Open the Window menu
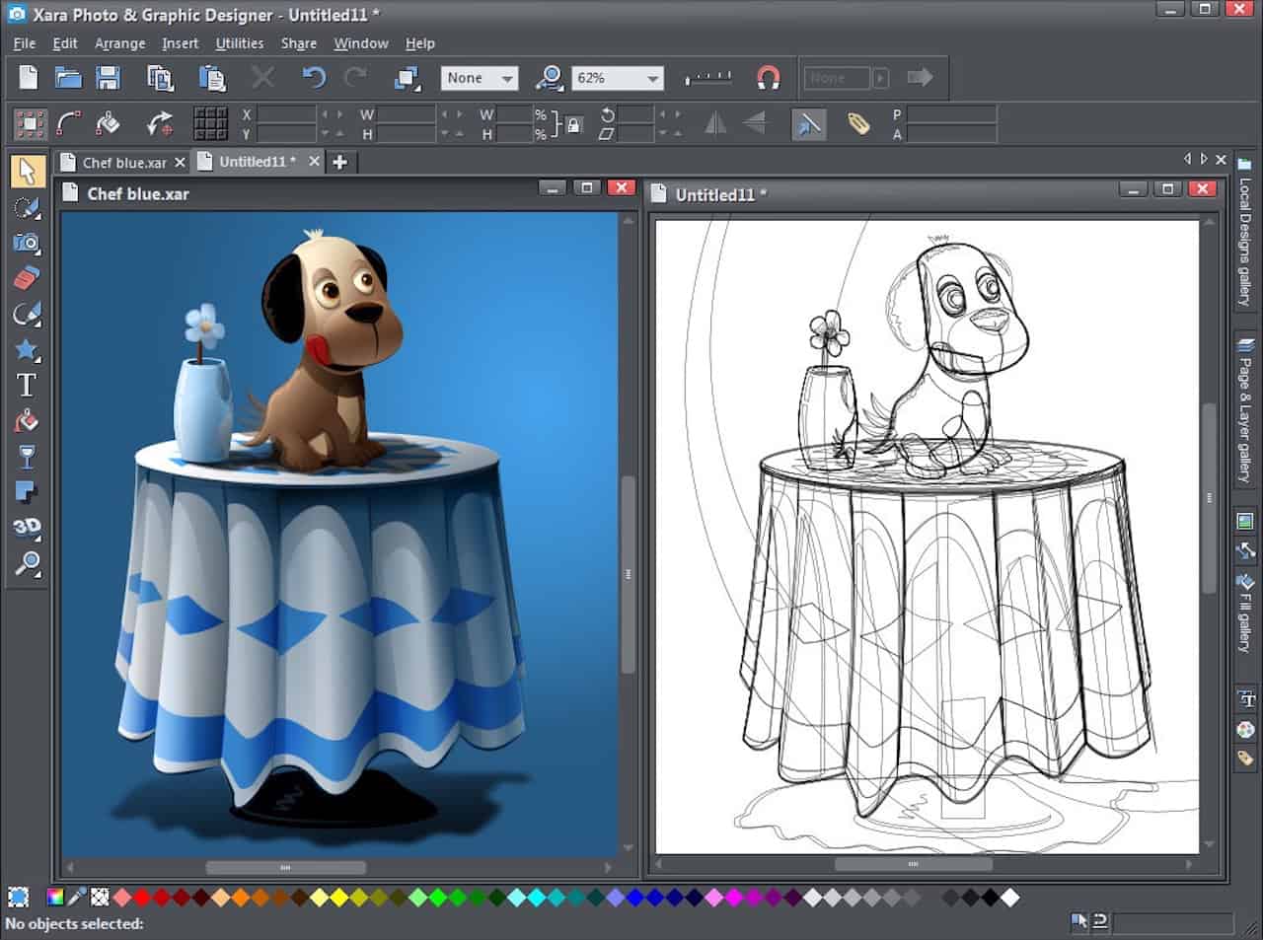The height and width of the screenshot is (940, 1263). point(360,43)
